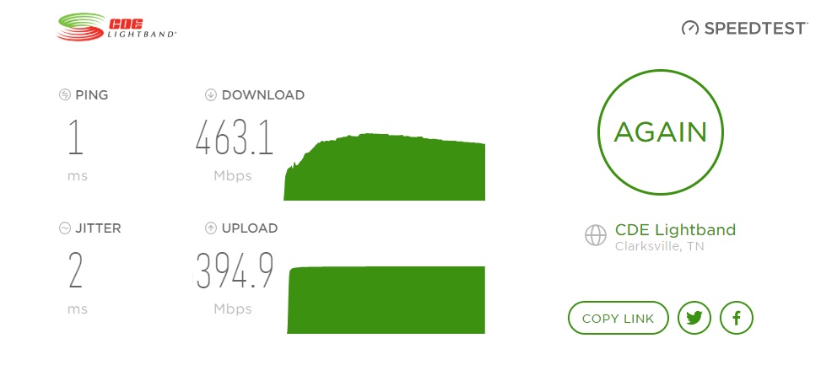
Task: Click the jitter wave icon
Action: (x=65, y=228)
